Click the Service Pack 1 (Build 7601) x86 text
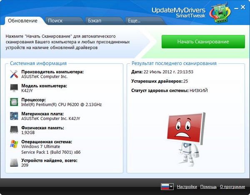Screen dimensions: 250x195 click(x=51, y=152)
